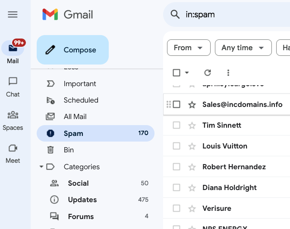The width and height of the screenshot is (290, 229).
Task: Open Spaces from the side rail
Action: 13,121
